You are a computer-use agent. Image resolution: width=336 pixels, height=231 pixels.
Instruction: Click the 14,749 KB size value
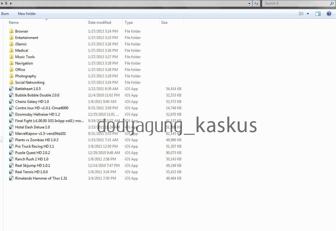173,108
